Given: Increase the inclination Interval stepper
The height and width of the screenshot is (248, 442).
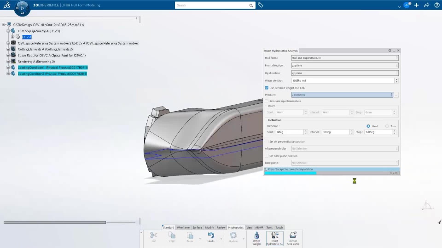Looking at the screenshot, I should click(351, 131).
